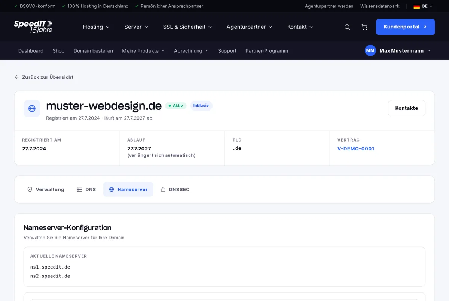Click the ns2.speedit.de nameserver entry
Screen dimensions: 449x301
(50, 276)
